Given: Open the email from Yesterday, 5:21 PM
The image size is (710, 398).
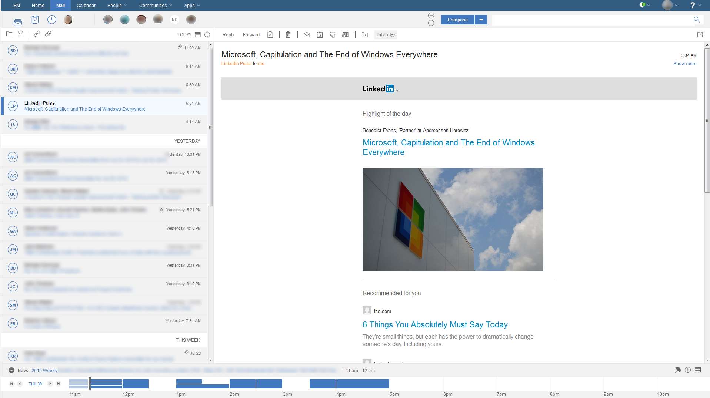Looking at the screenshot, I should [x=104, y=213].
